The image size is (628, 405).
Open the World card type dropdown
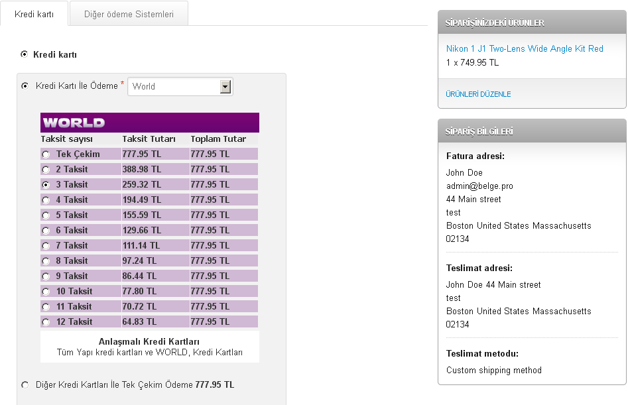(180, 86)
